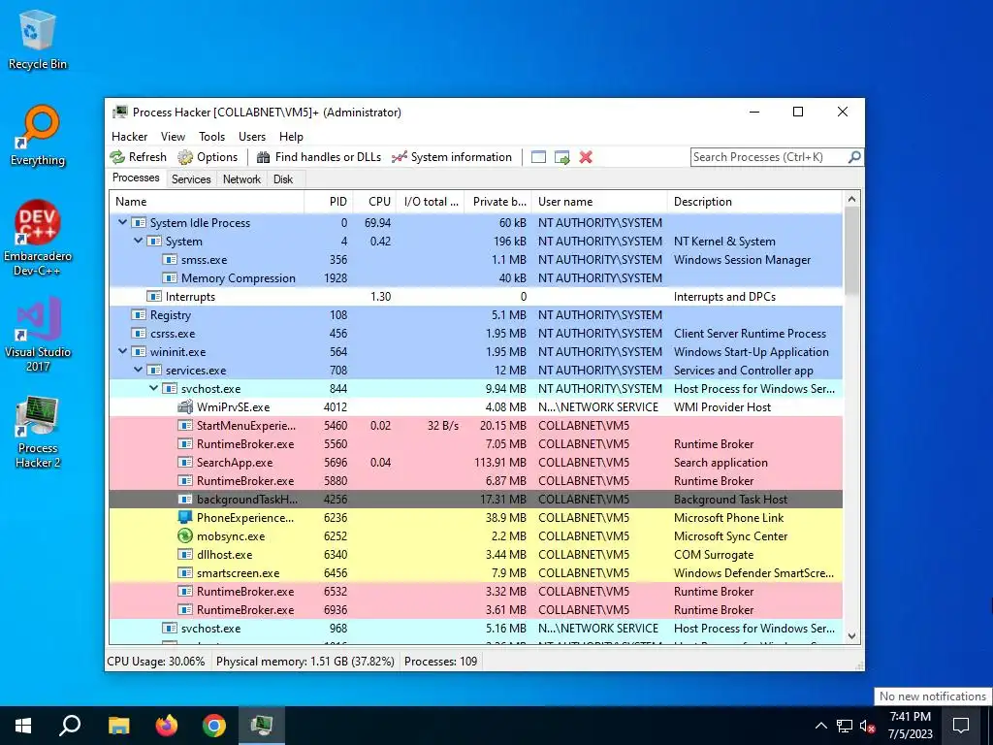Click the scrollbar down arrow
The width and height of the screenshot is (993, 745).
click(851, 636)
